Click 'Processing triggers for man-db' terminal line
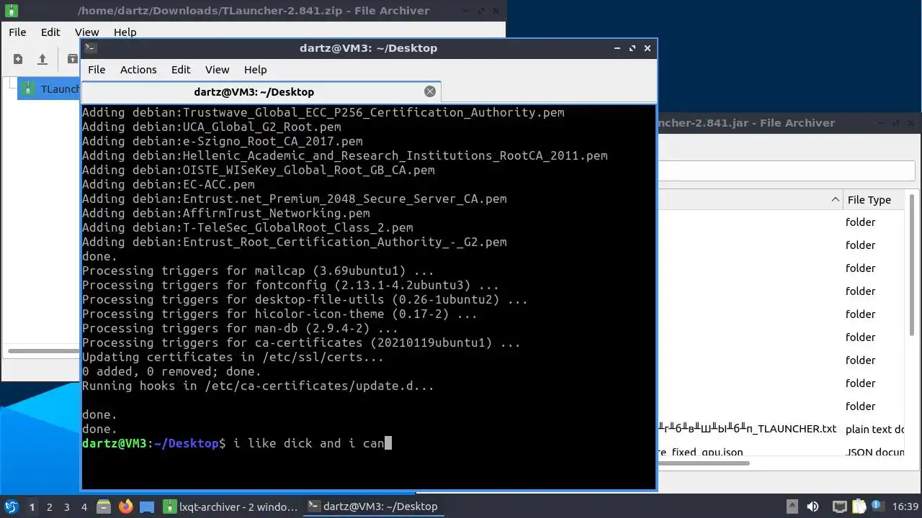 click(x=240, y=328)
